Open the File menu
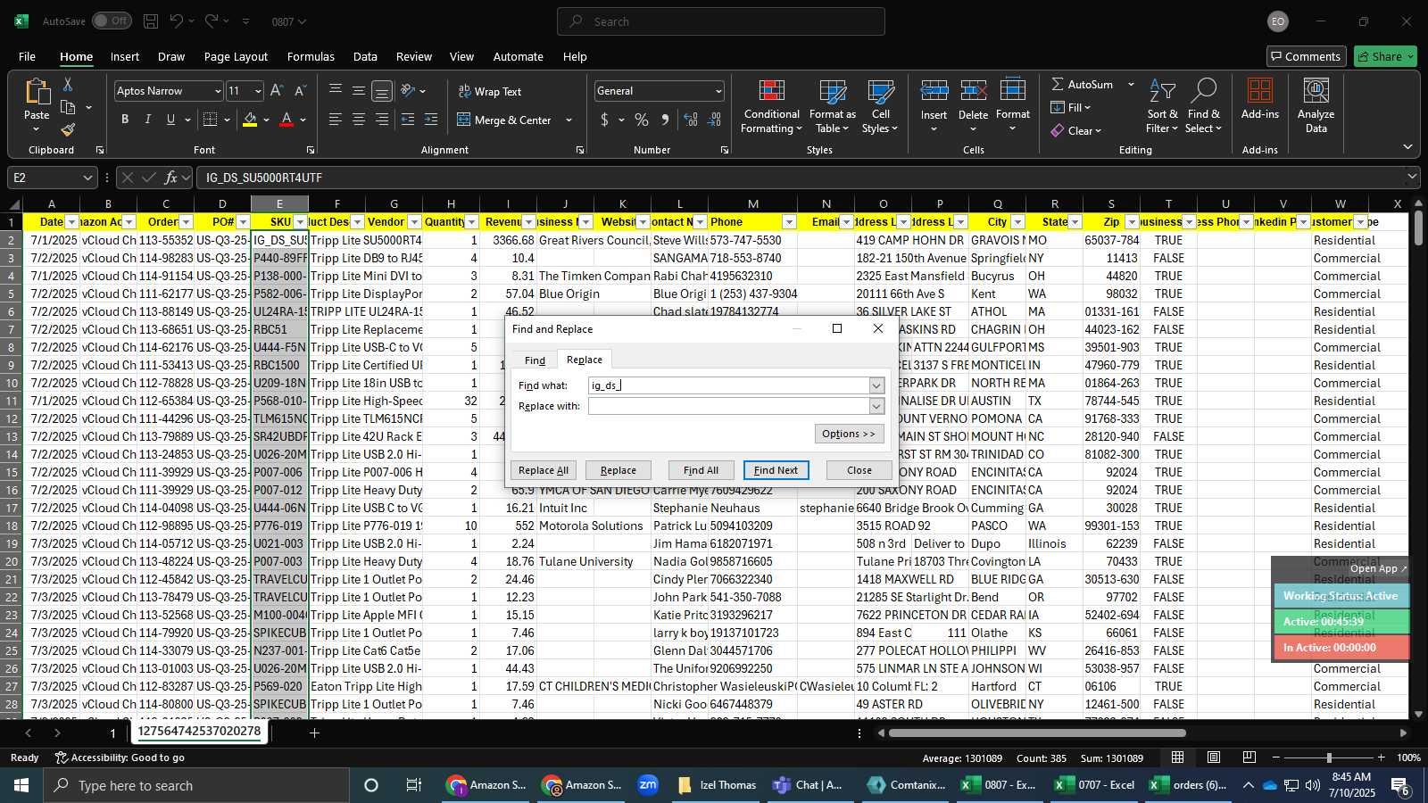Image resolution: width=1428 pixels, height=803 pixels. [x=27, y=56]
